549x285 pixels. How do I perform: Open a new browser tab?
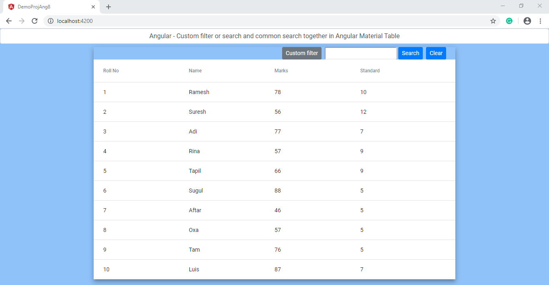coord(108,6)
